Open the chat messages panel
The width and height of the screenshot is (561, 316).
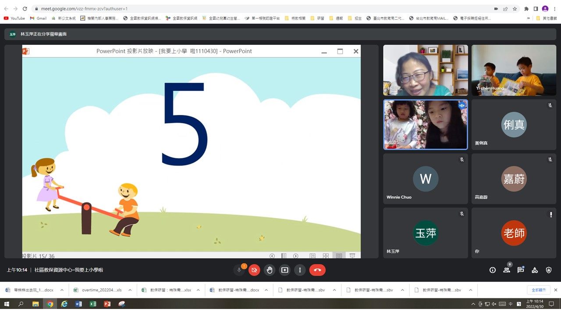[521, 270]
